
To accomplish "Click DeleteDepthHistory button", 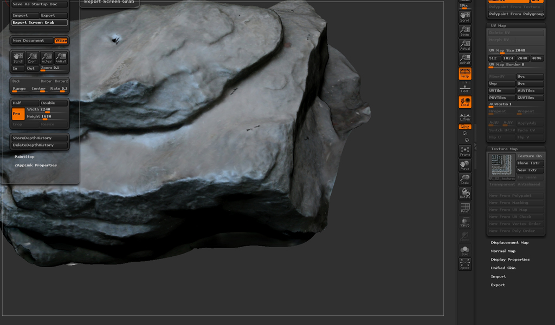I will coord(39,145).
